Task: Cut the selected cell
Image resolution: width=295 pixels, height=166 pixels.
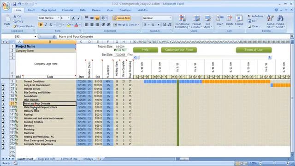Action: pos(18,17)
